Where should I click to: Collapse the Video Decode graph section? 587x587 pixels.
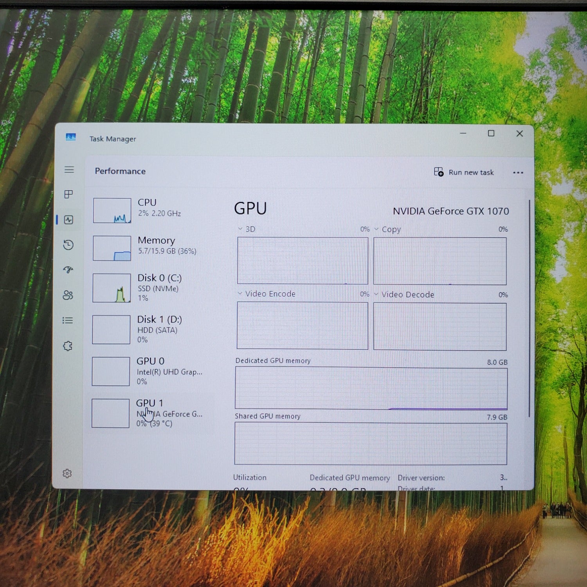pos(376,294)
